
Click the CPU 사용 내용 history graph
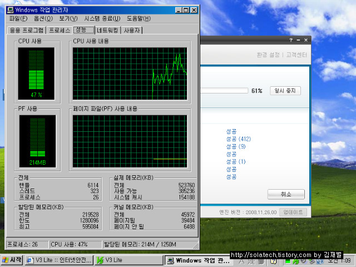point(130,73)
